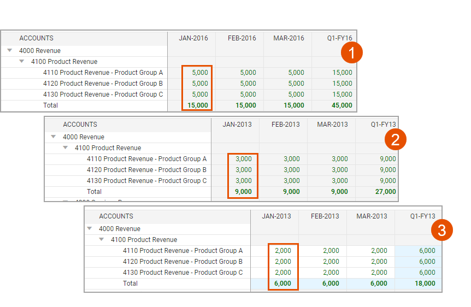Image resolution: width=471 pixels, height=307 pixels.
Task: Click the orange number 2 callout badge
Action: point(395,139)
